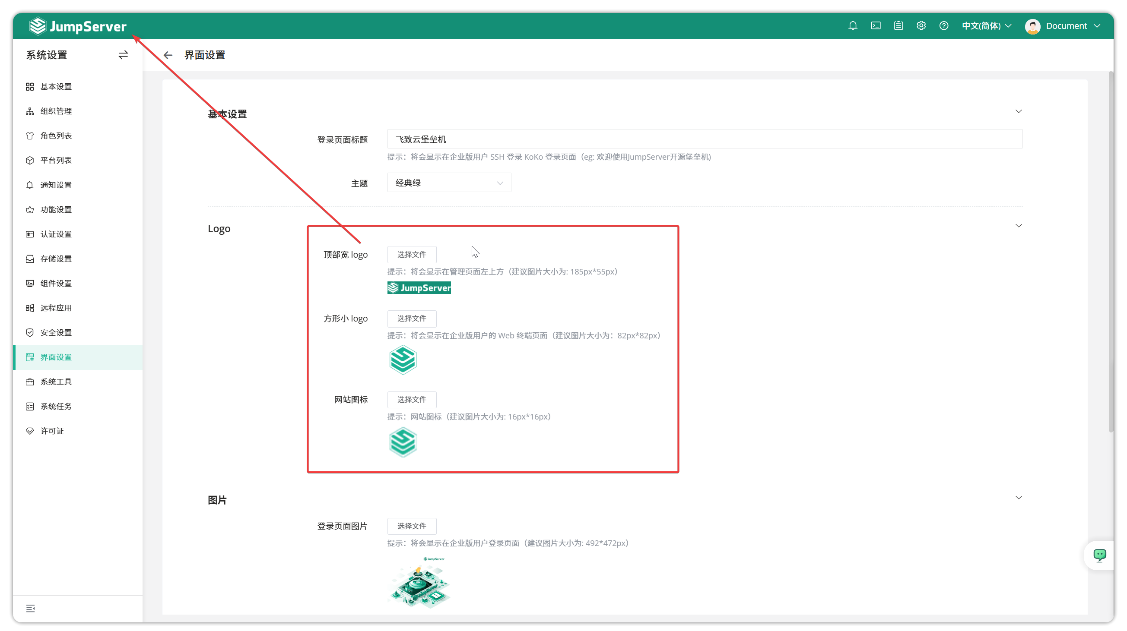
Task: Open the 基本设置 sidebar menu
Action: pyautogui.click(x=78, y=86)
